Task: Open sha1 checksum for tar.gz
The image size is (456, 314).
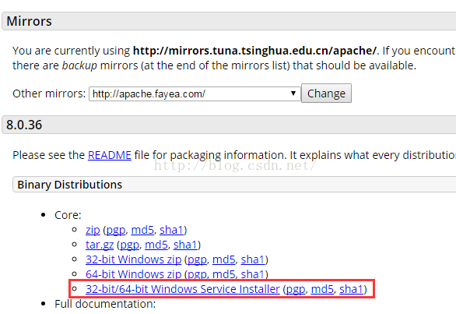Action: (x=185, y=245)
